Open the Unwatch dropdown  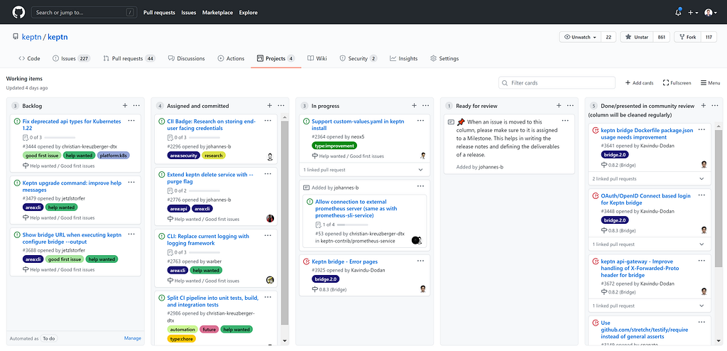tap(581, 37)
